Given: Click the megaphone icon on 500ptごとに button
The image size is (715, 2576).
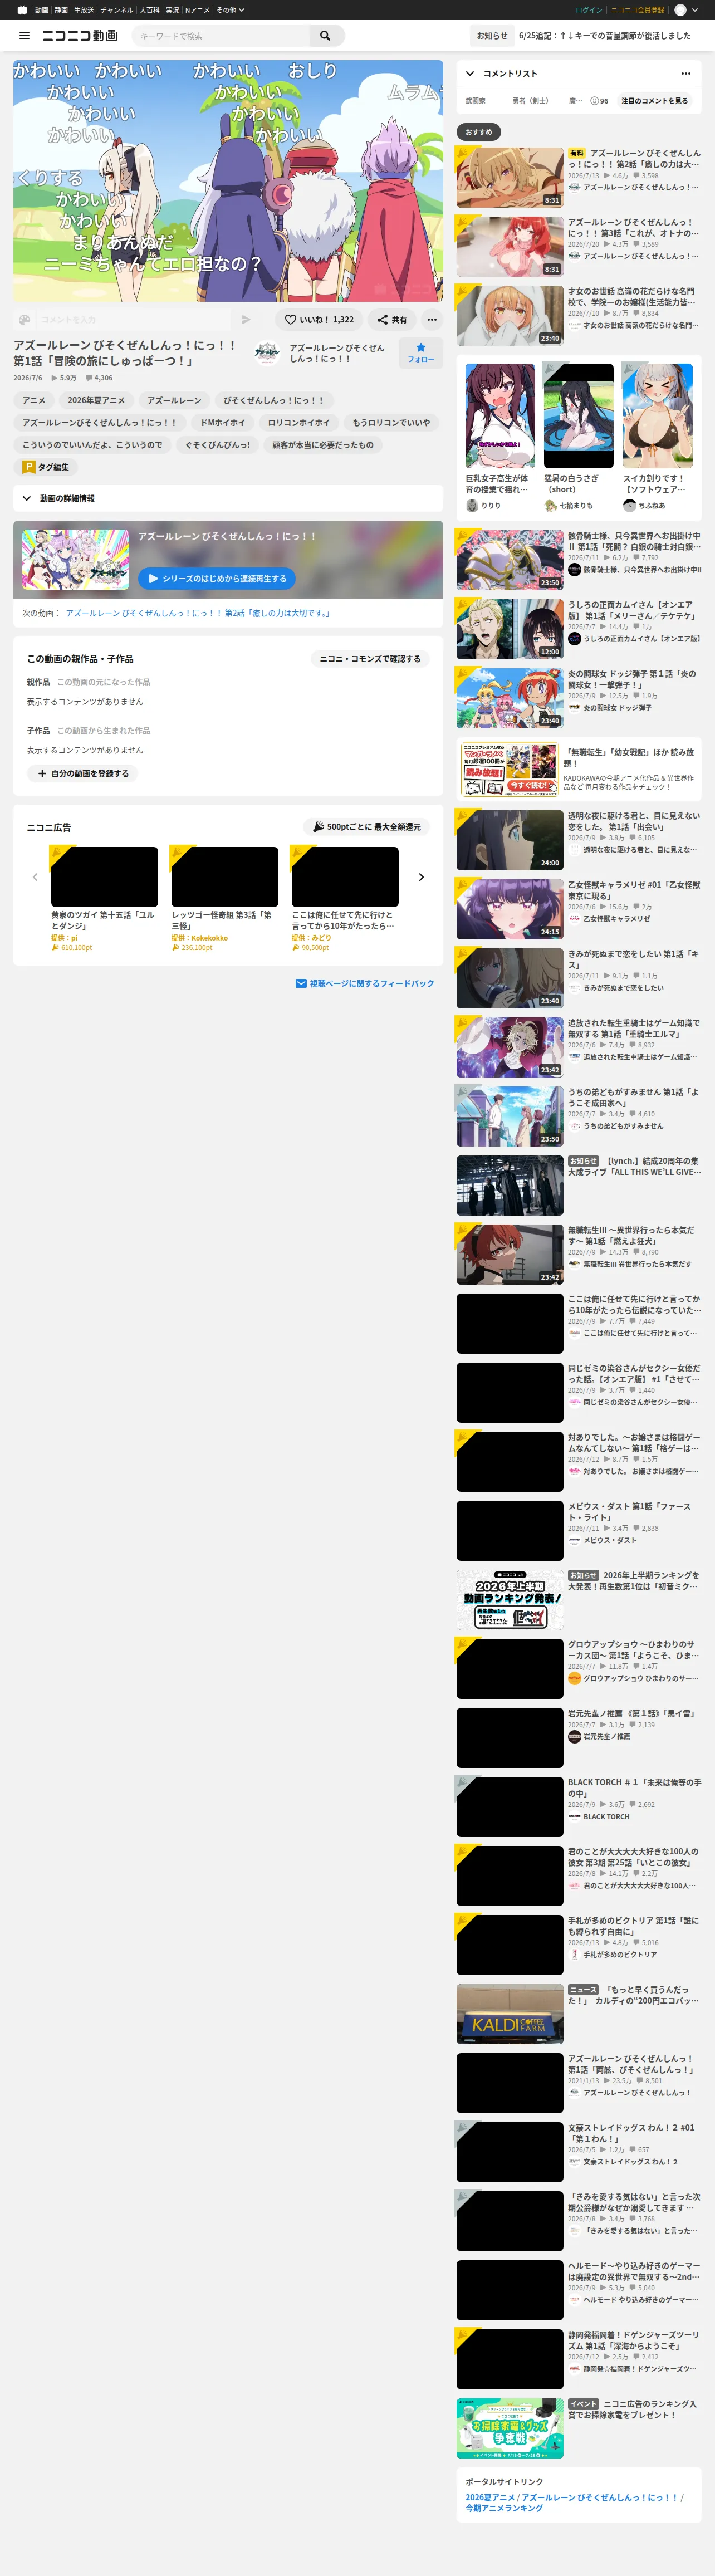Looking at the screenshot, I should (318, 827).
